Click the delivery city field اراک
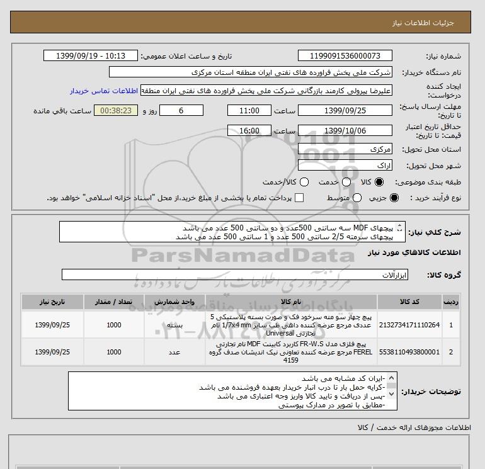485x469 pixels. [345, 166]
